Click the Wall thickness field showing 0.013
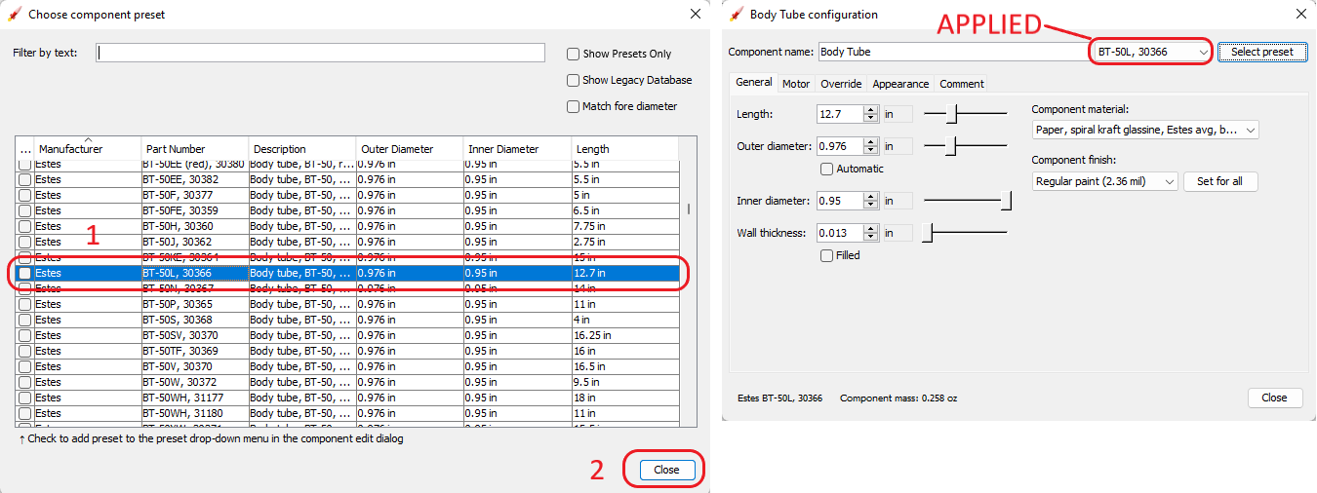1317x493 pixels. click(841, 233)
